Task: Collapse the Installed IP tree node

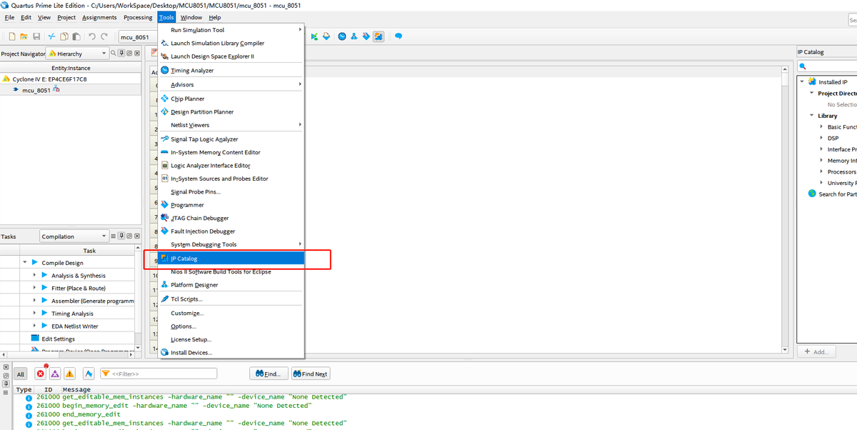Action: (802, 81)
